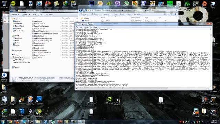Open uTorrent from taskbar
The height and width of the screenshot is (124, 220).
tap(53, 122)
